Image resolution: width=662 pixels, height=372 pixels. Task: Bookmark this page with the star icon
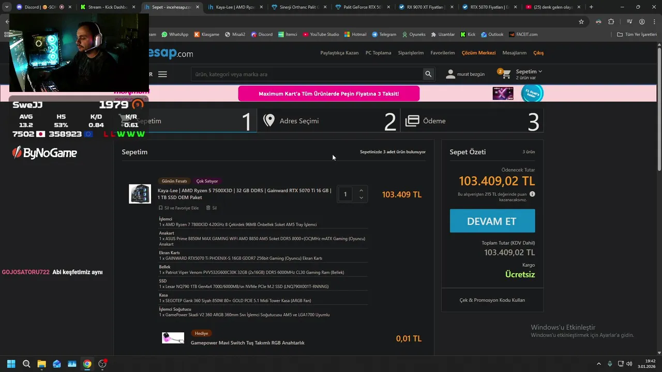click(581, 22)
